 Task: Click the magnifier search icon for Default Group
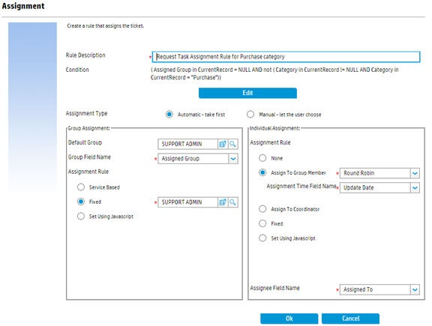(232, 144)
